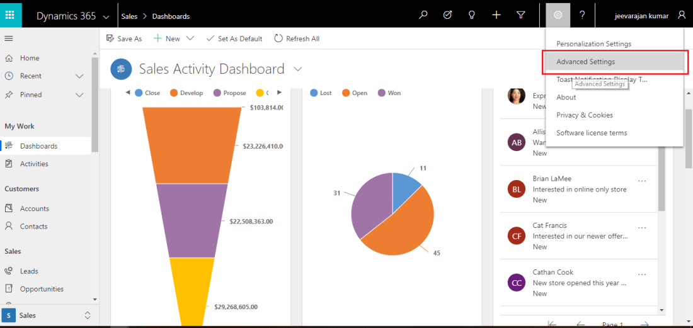Click the question mark help icon
This screenshot has height=328, width=693.
point(582,15)
